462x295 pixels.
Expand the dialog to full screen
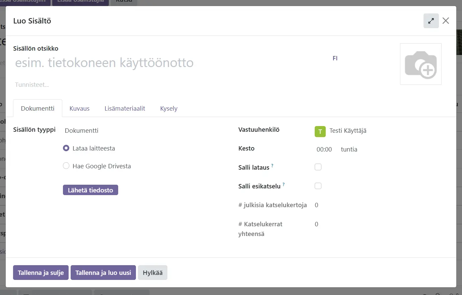pyautogui.click(x=431, y=21)
